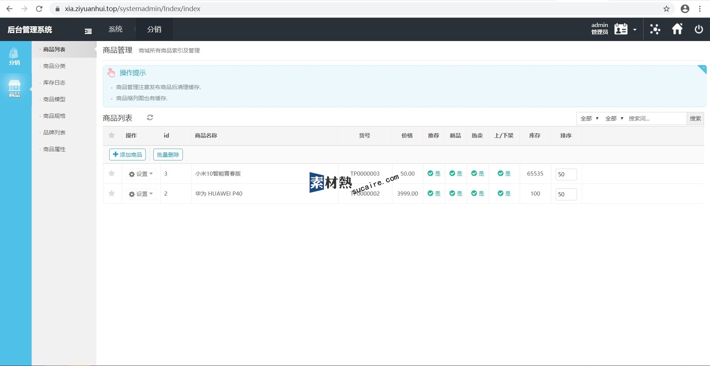Click the clear cache dots icon
This screenshot has width=710, height=366.
coord(655,29)
